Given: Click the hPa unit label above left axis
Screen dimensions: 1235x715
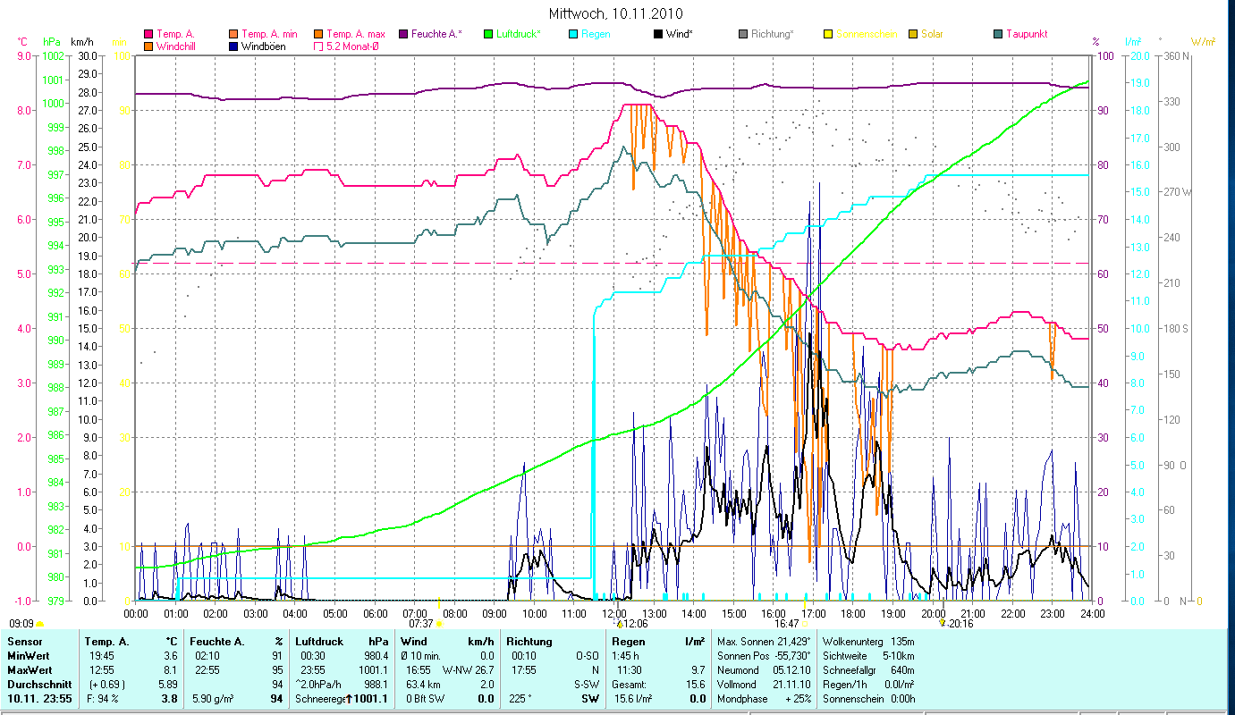Looking at the screenshot, I should point(52,42).
